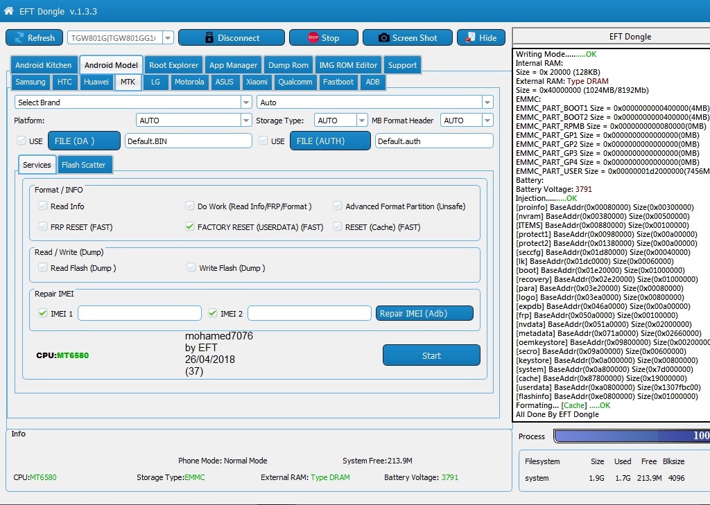Open the Dump Rom tab
The height and width of the screenshot is (505, 710).
(288, 65)
